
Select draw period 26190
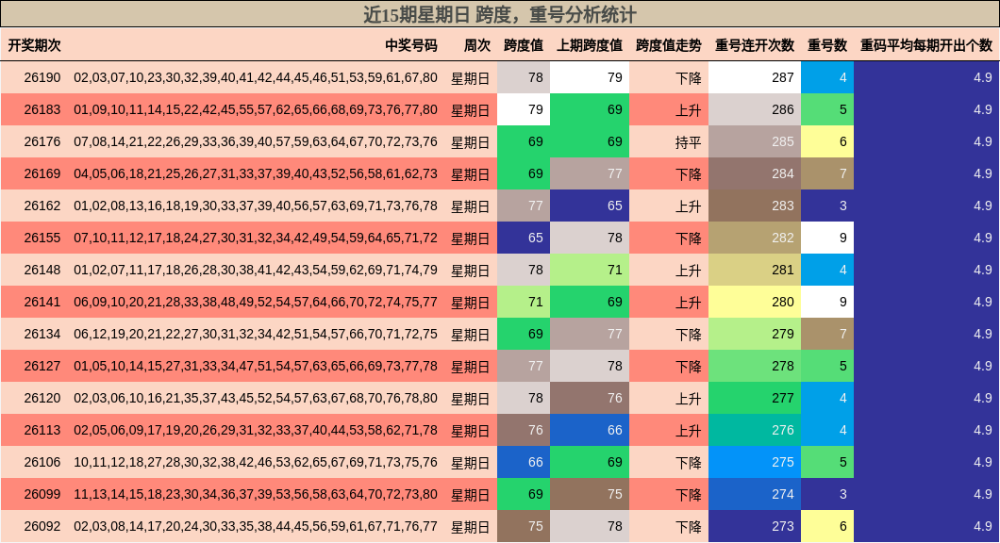pyautogui.click(x=42, y=77)
